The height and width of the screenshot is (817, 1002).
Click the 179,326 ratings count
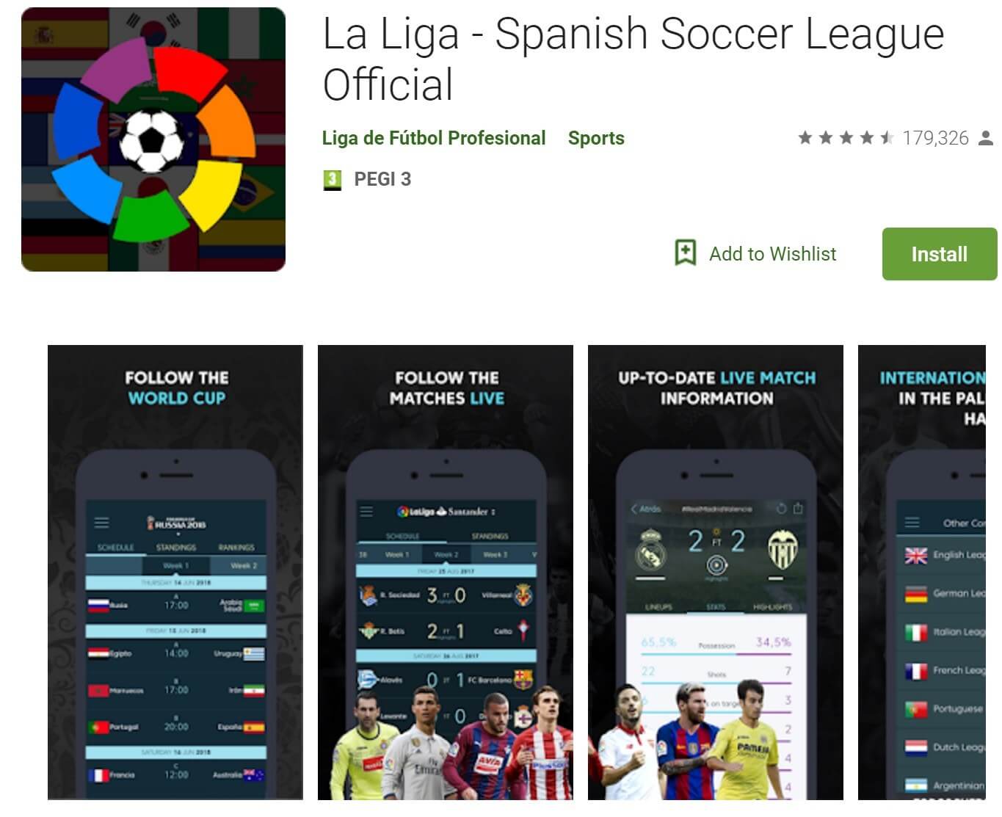pyautogui.click(x=935, y=138)
